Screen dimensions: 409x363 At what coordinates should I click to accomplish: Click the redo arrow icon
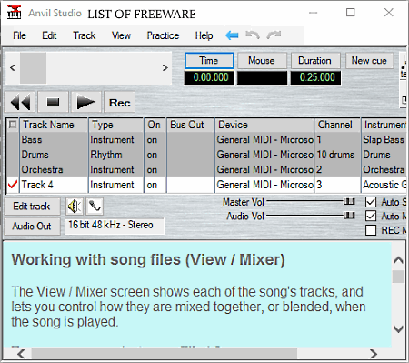[274, 35]
